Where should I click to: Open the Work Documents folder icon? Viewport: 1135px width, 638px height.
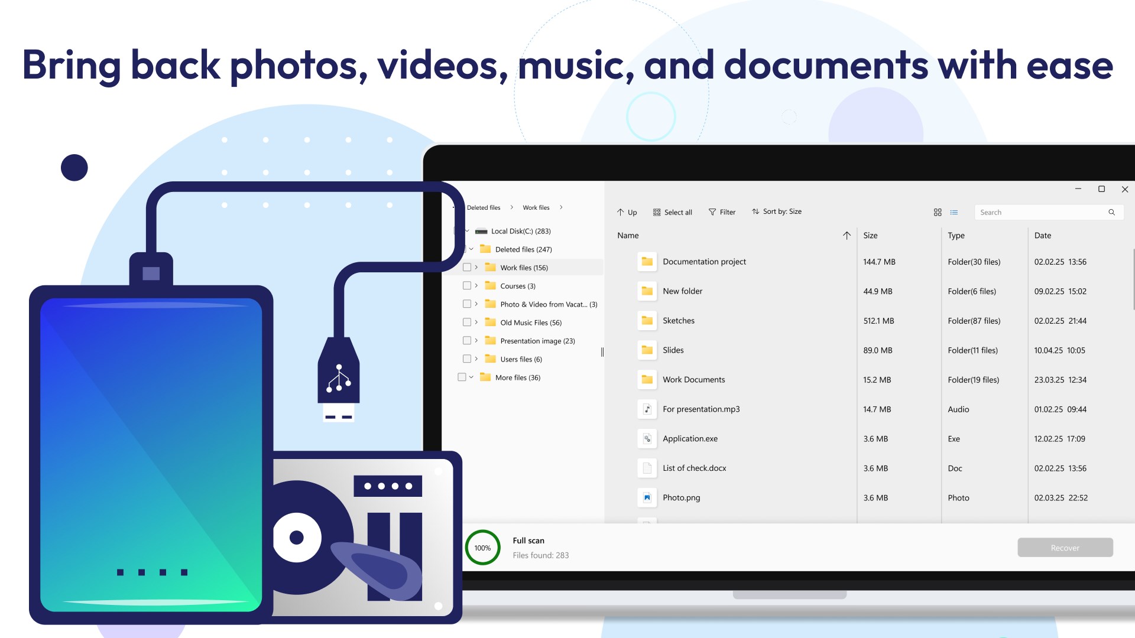(x=647, y=379)
